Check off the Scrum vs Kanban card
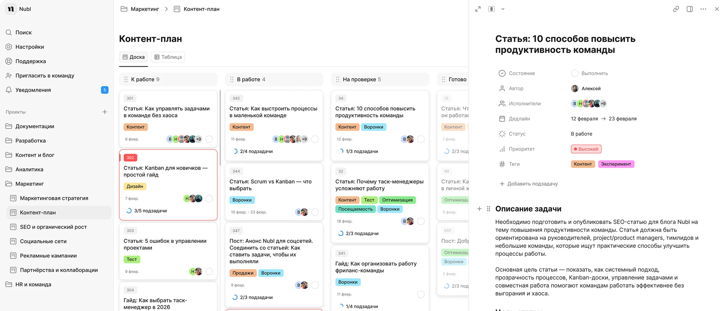Image resolution: width=726 pixels, height=311 pixels. tap(315, 212)
